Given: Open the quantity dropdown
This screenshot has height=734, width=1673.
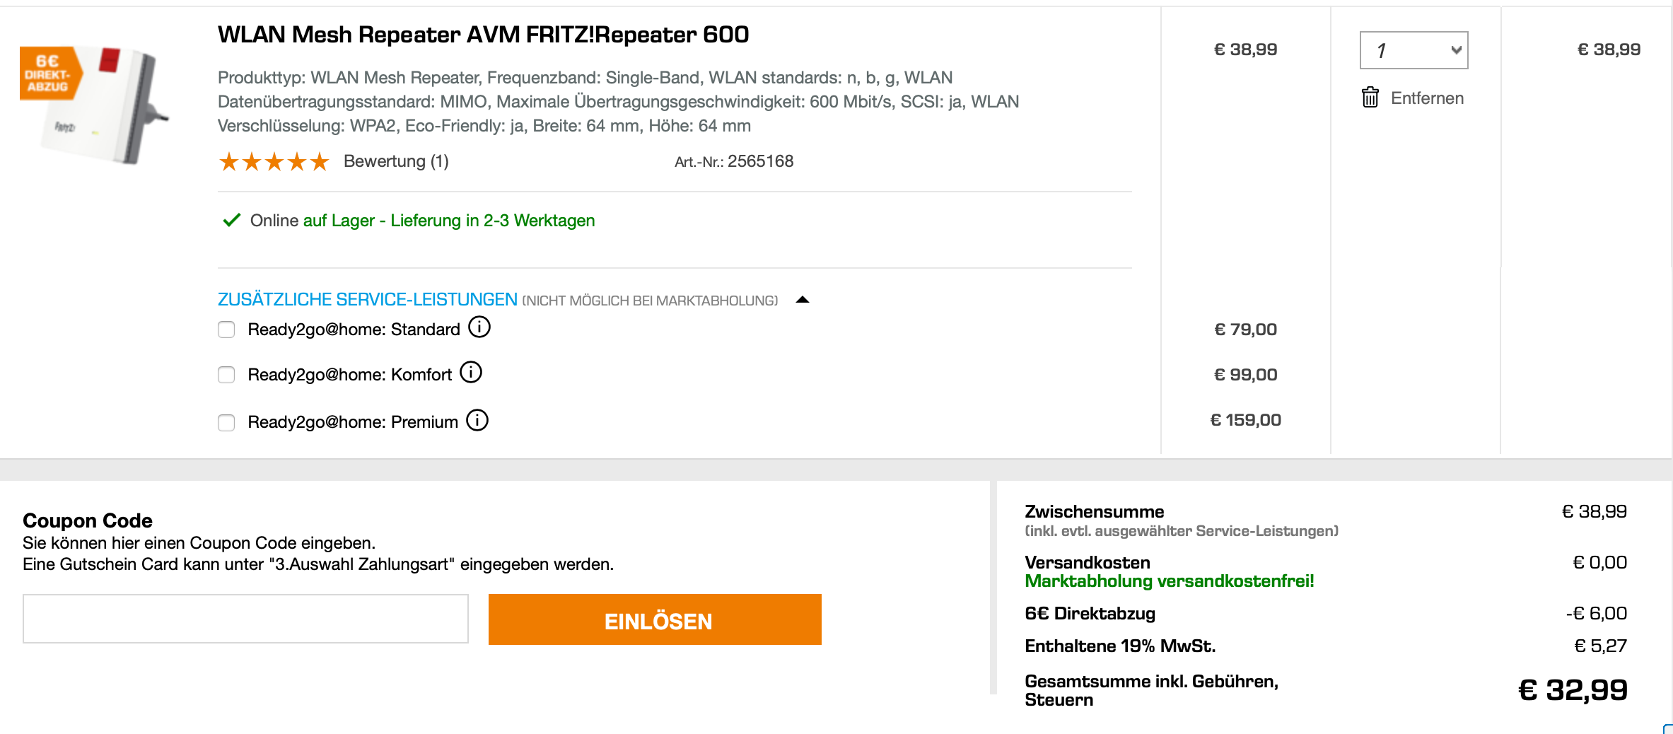Looking at the screenshot, I should (x=1413, y=50).
